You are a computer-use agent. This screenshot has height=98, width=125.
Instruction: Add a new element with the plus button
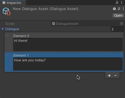(109, 76)
